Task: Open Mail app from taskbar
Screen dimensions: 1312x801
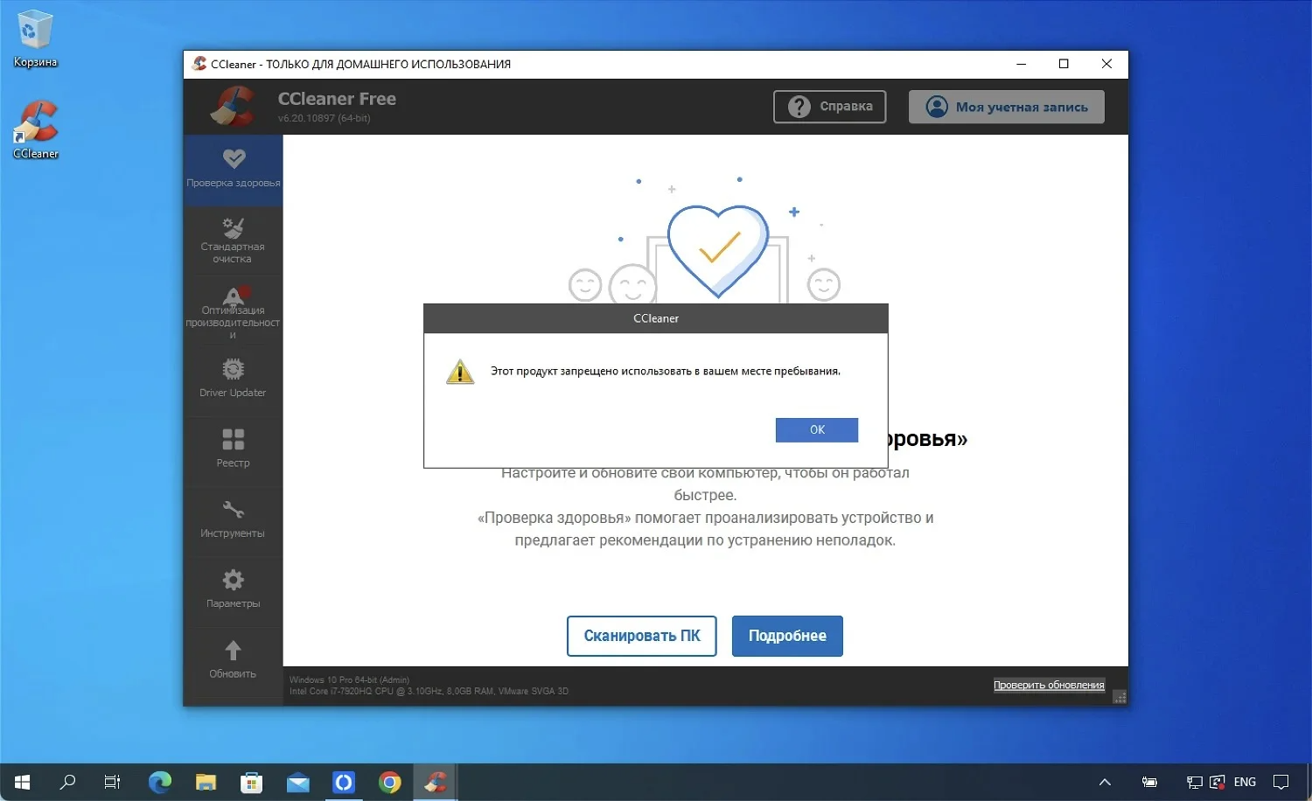Action: (298, 782)
